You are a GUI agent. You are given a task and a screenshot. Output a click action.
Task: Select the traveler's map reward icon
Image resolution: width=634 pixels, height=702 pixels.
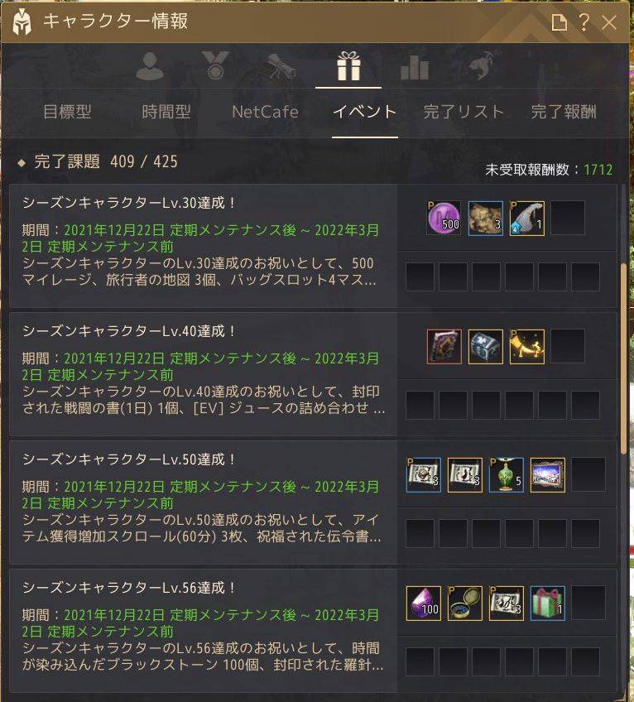coord(485,218)
